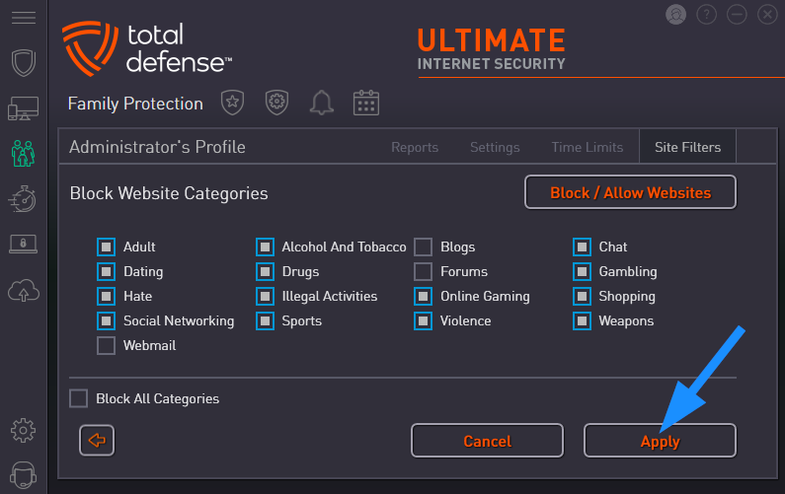The height and width of the screenshot is (494, 785).
Task: Open the shield security sidebar icon
Action: click(x=24, y=62)
